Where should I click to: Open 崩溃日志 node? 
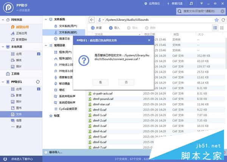pos(62,39)
